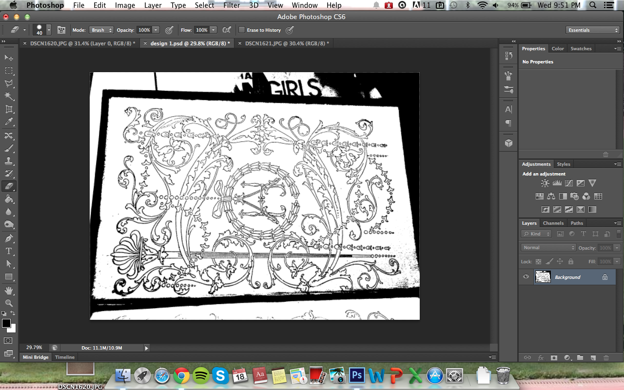Open the Essentials workspace dropdown
This screenshot has width=624, height=390.
tap(593, 30)
